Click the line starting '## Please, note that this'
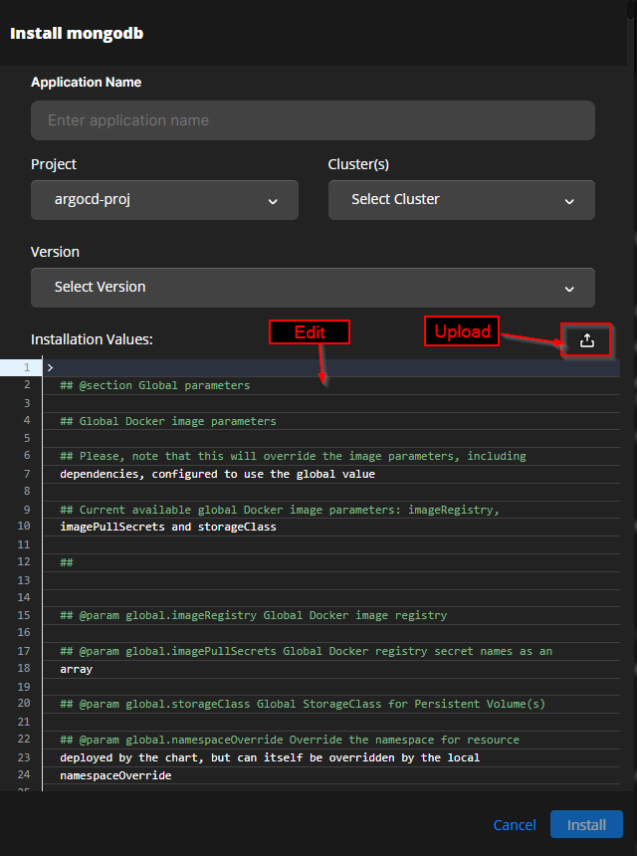 click(x=293, y=456)
